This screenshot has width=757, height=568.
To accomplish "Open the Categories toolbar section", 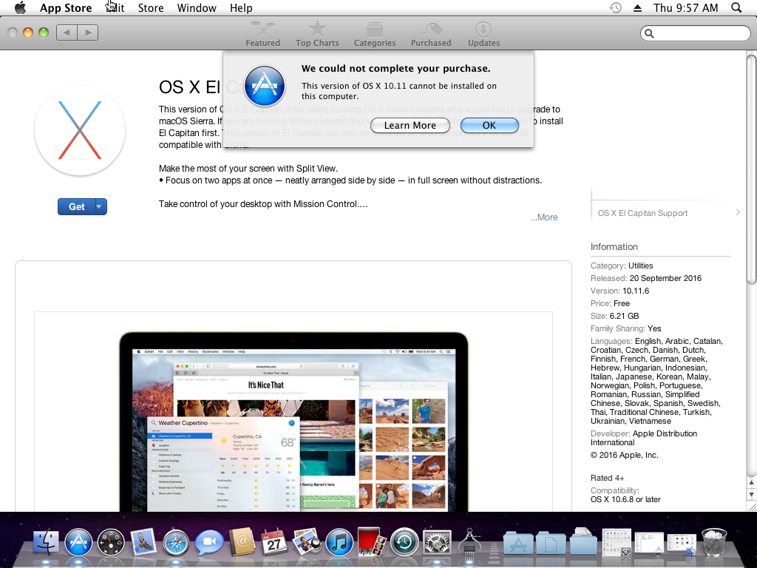I will (x=375, y=34).
